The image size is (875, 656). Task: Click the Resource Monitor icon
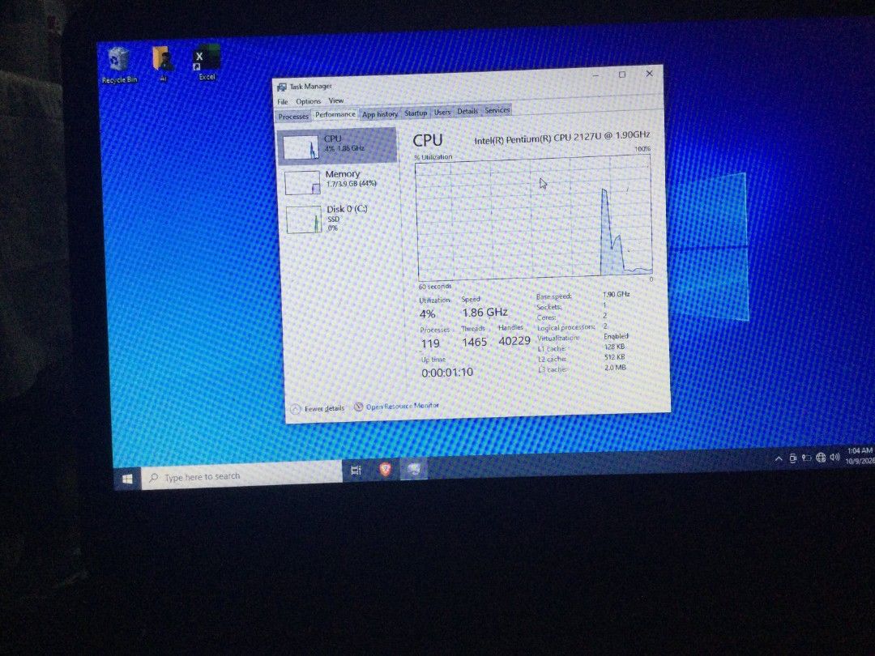click(359, 407)
